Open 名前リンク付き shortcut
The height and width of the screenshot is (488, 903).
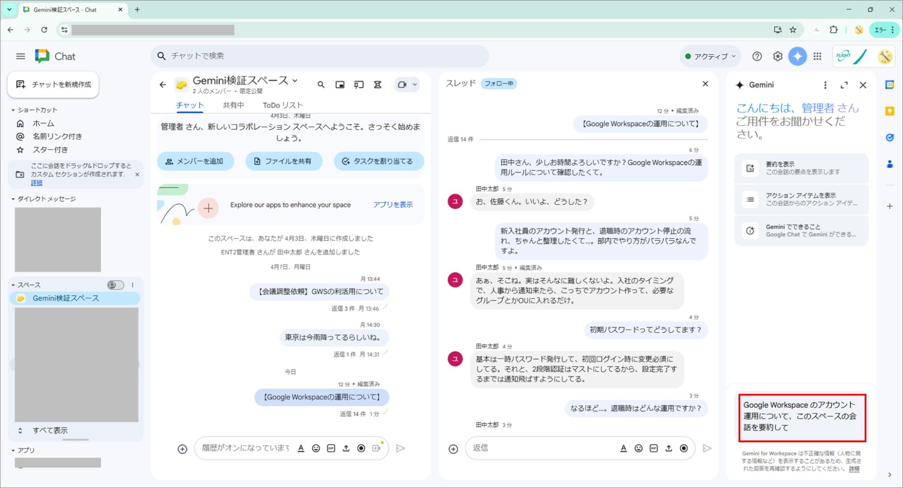(57, 136)
